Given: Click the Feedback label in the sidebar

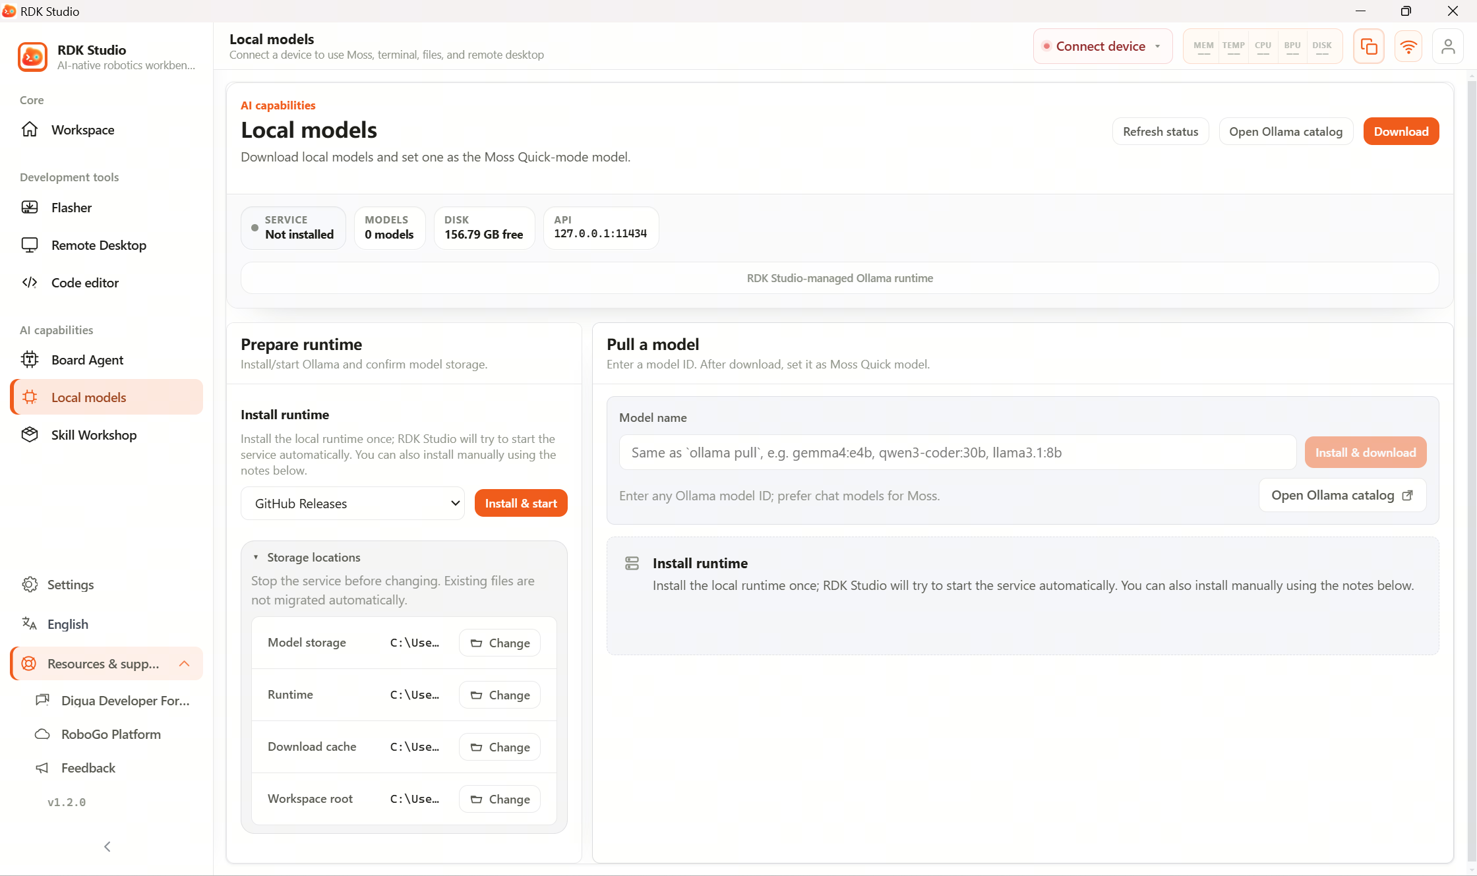Looking at the screenshot, I should (88, 768).
